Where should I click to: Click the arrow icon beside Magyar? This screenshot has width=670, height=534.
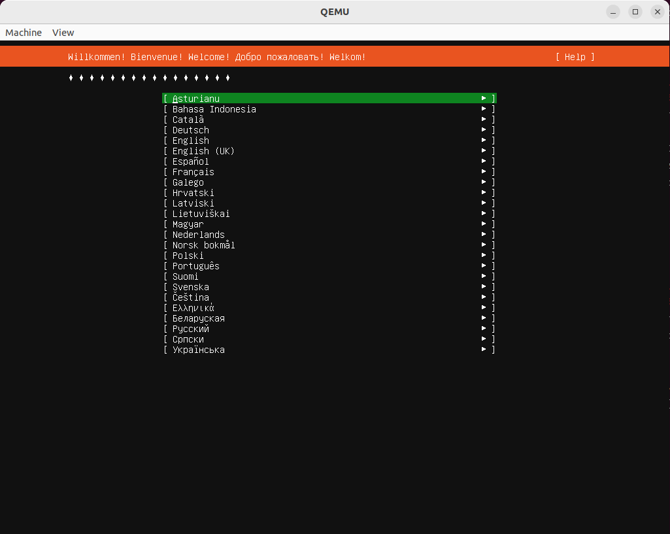[484, 224]
